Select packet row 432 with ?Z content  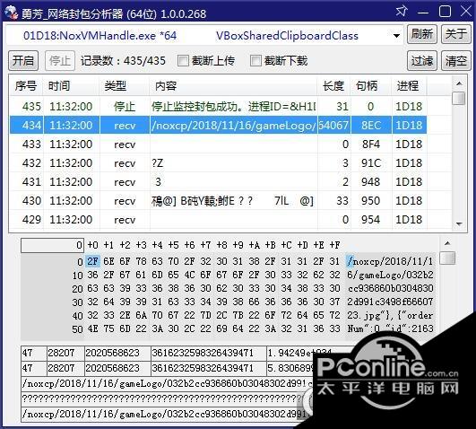point(218,163)
